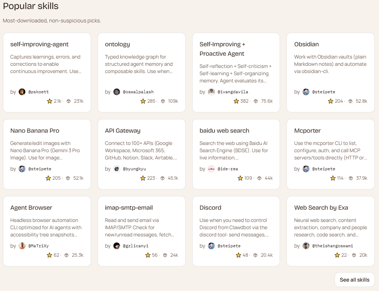Click @gzlicanyi's avatar on imap-smtp-email card
379x291 pixels.
[x=117, y=246]
